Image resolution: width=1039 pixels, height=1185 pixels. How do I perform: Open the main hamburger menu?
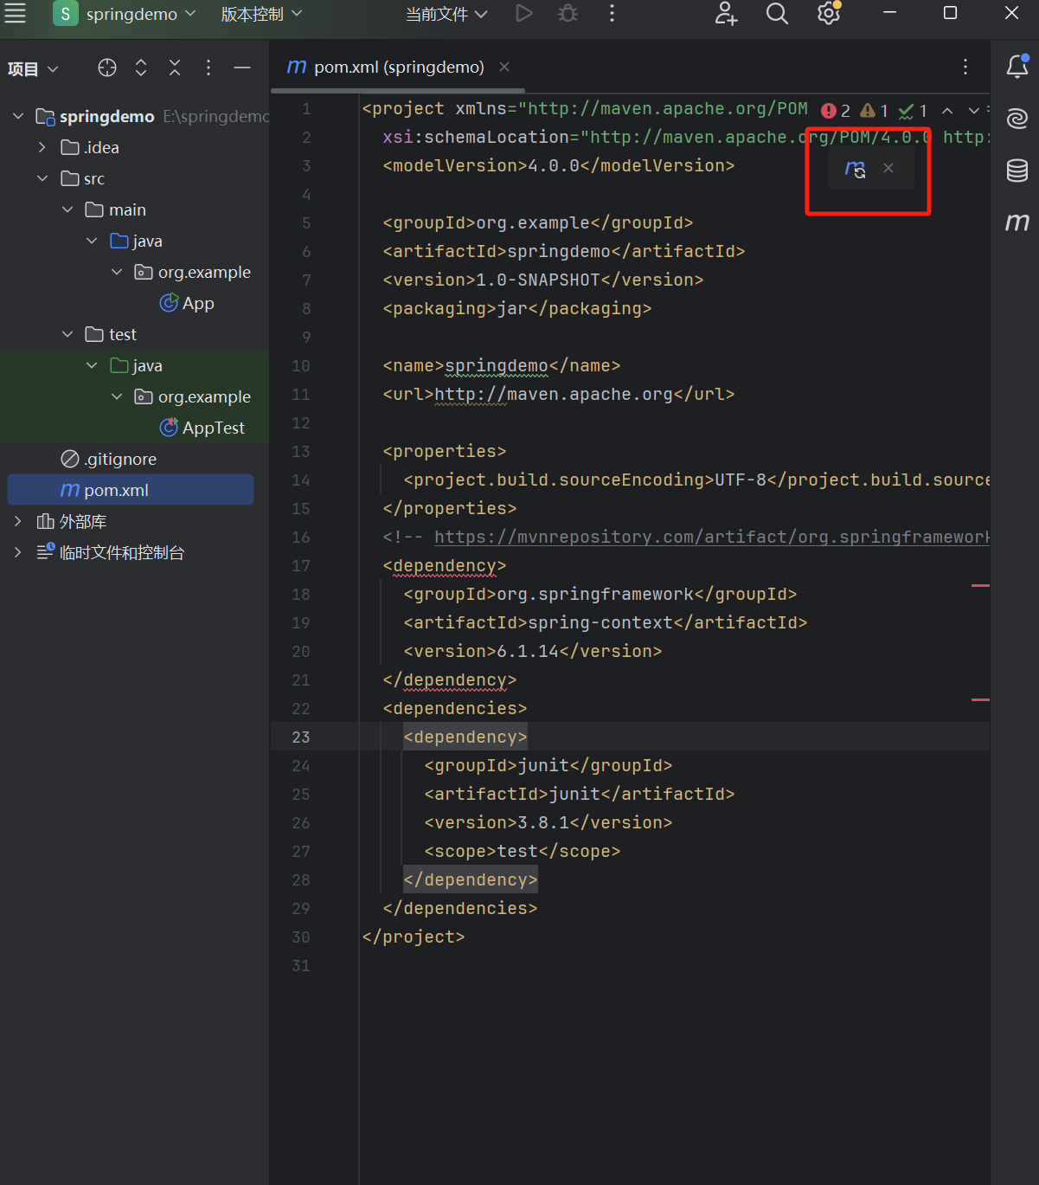tap(16, 13)
